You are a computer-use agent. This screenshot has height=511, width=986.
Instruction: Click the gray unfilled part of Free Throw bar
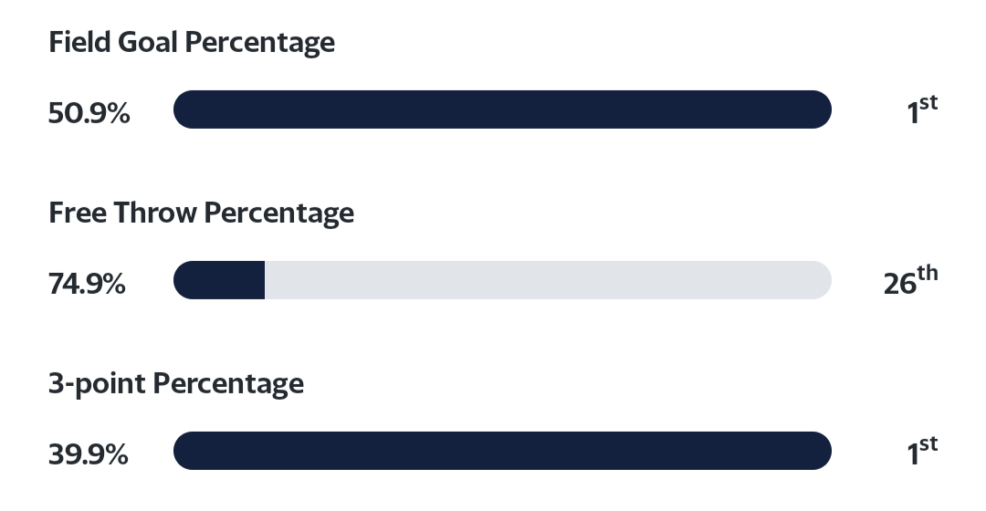[x=548, y=280]
